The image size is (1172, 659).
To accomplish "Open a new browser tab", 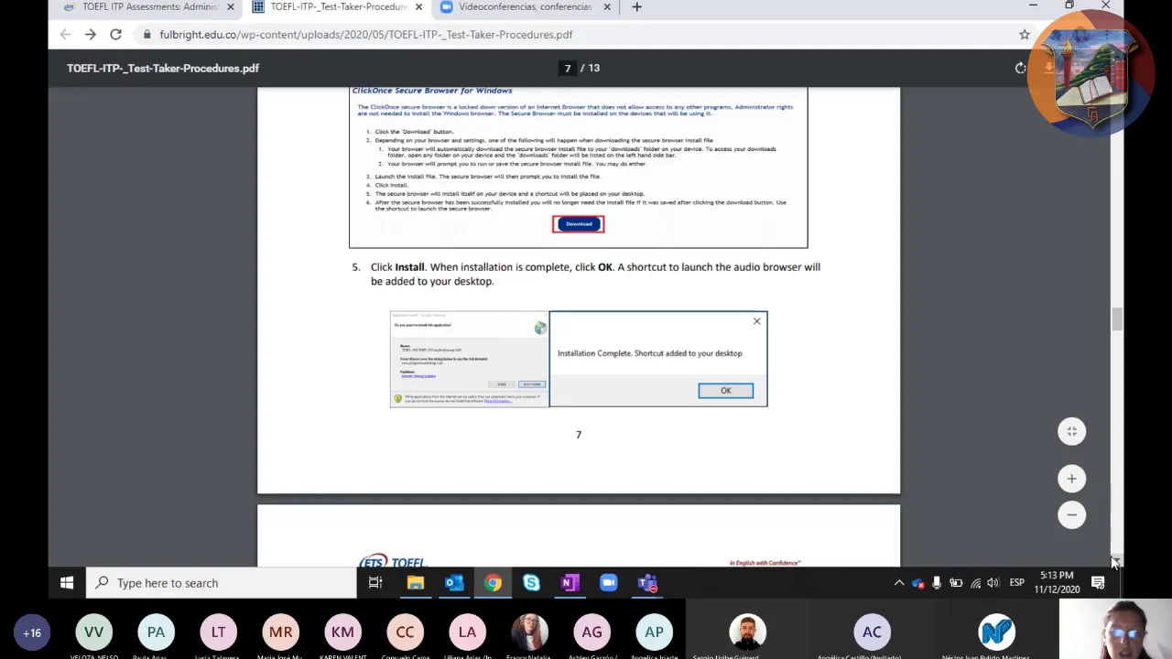I will [x=637, y=7].
